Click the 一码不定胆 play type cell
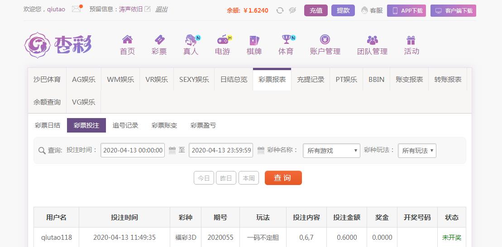This screenshot has width=502, height=247. 263,237
